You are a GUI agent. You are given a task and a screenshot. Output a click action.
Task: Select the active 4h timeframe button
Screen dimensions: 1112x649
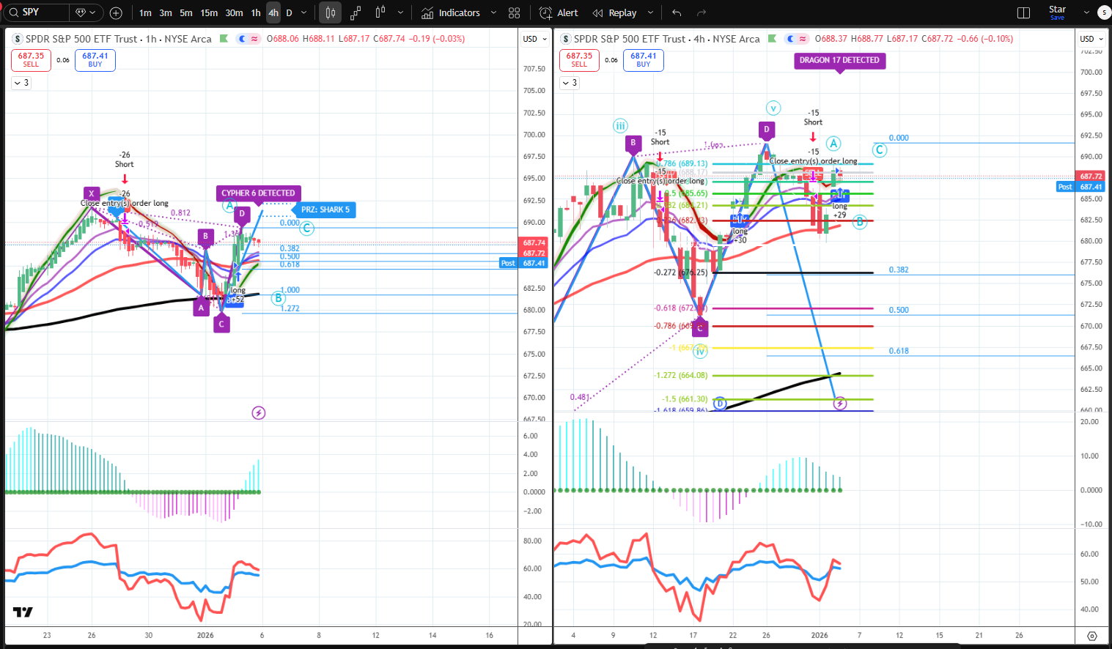(x=273, y=12)
